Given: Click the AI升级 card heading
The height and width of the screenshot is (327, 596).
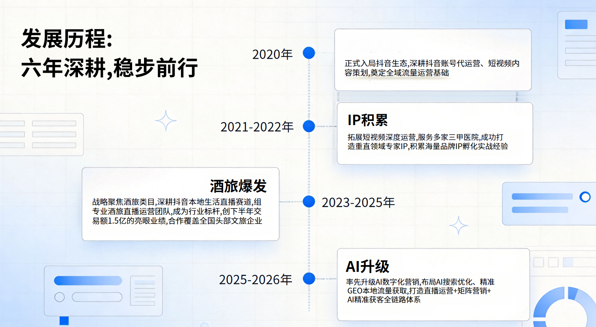Looking at the screenshot, I should [x=367, y=266].
